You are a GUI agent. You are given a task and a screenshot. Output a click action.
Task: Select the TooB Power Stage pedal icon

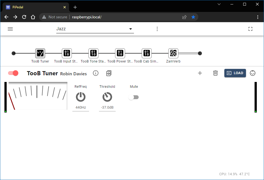120,53
